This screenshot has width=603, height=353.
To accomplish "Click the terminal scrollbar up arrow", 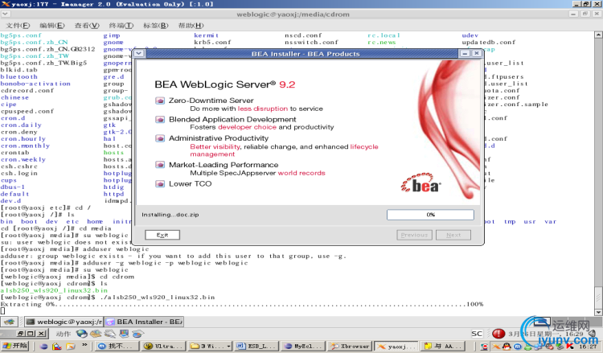I will tap(598, 35).
